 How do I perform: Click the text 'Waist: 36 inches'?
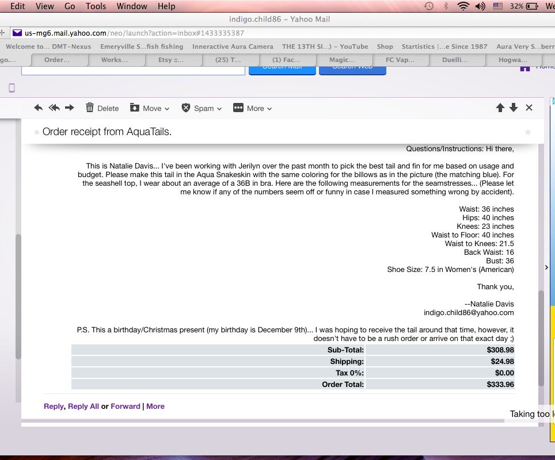point(486,209)
